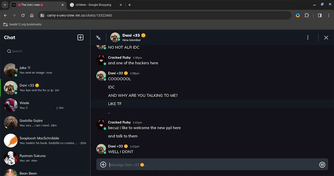The image size is (334, 176).
Task: Open the chat with Jake
Action: pyautogui.click(x=45, y=70)
